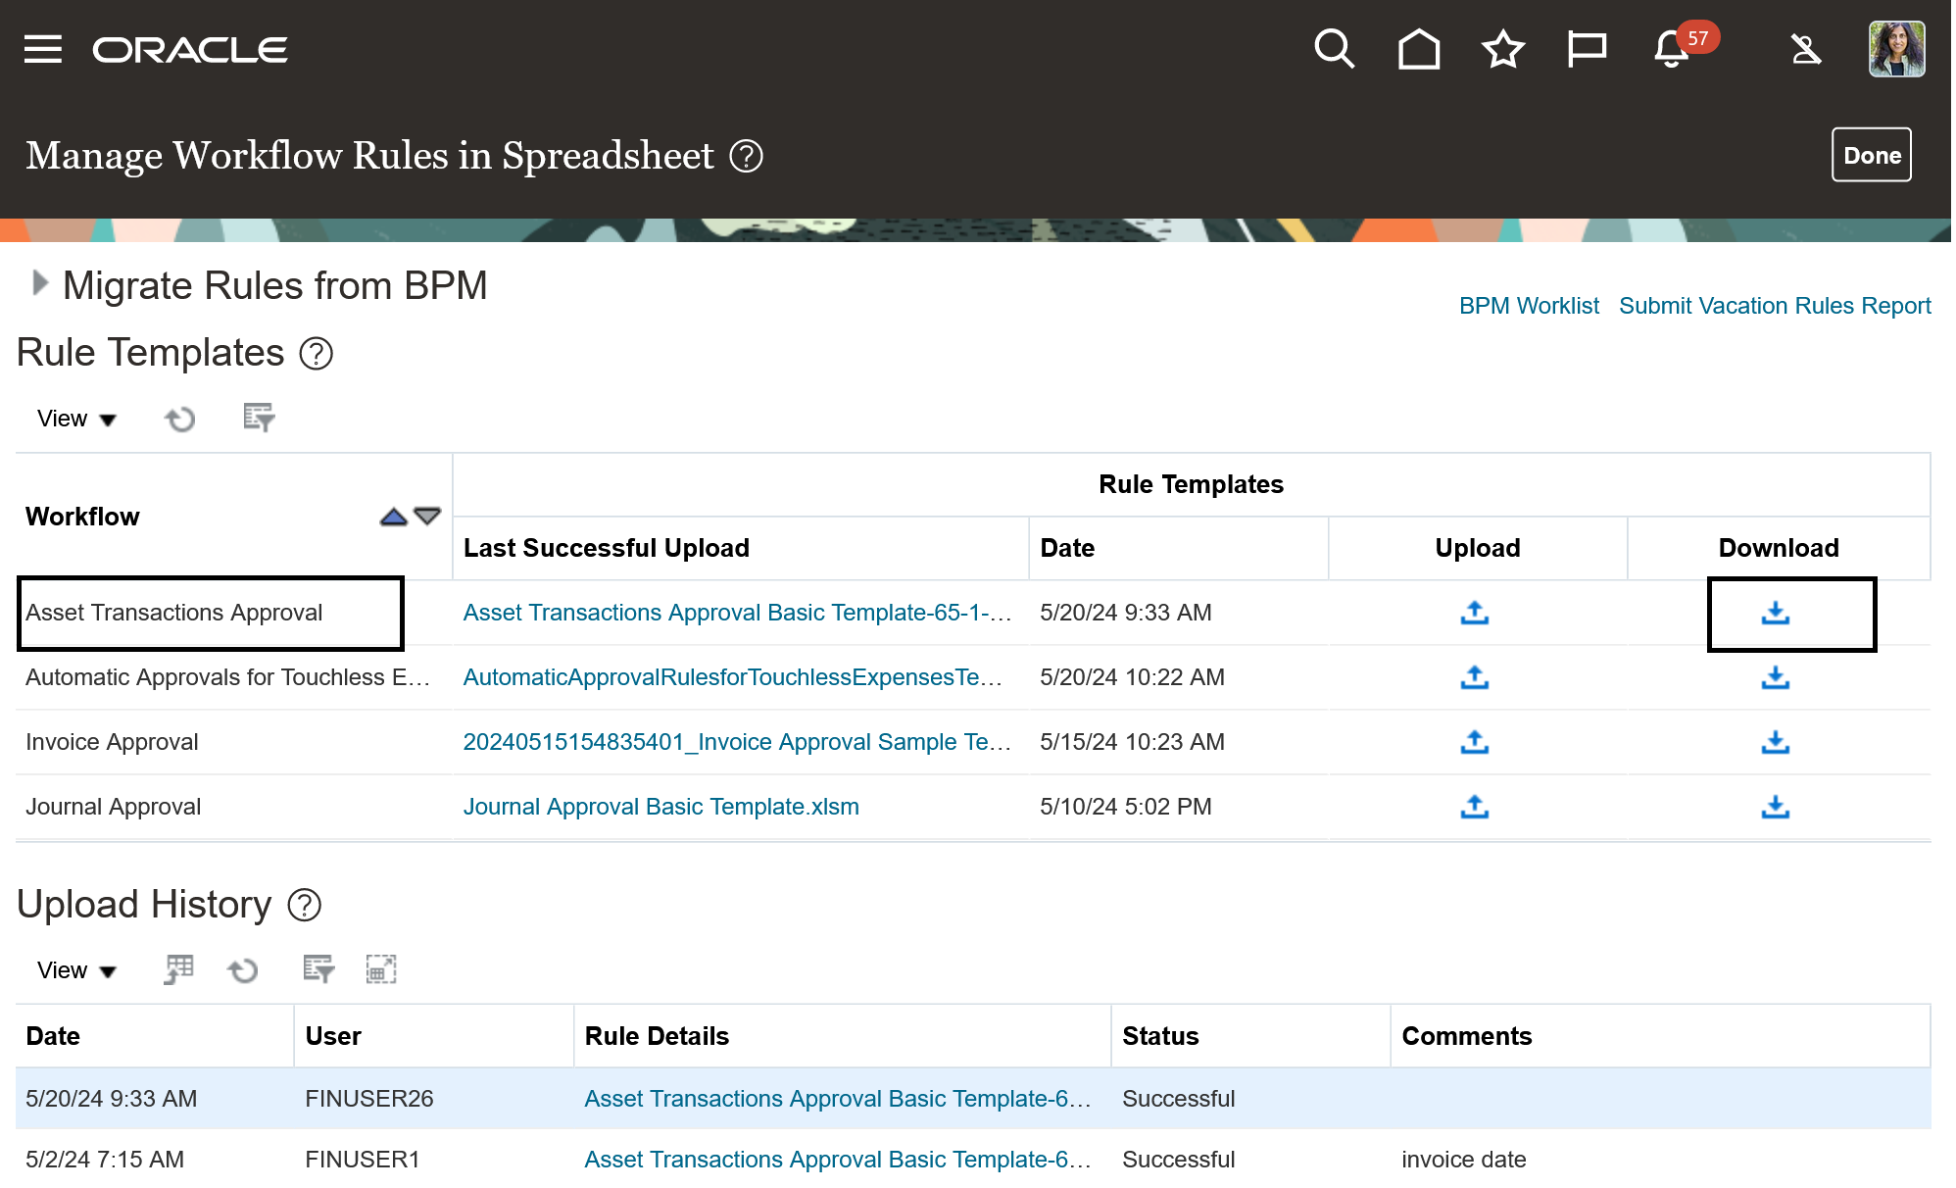This screenshot has width=1956, height=1188.
Task: Refresh the Upload History table
Action: click(x=242, y=970)
